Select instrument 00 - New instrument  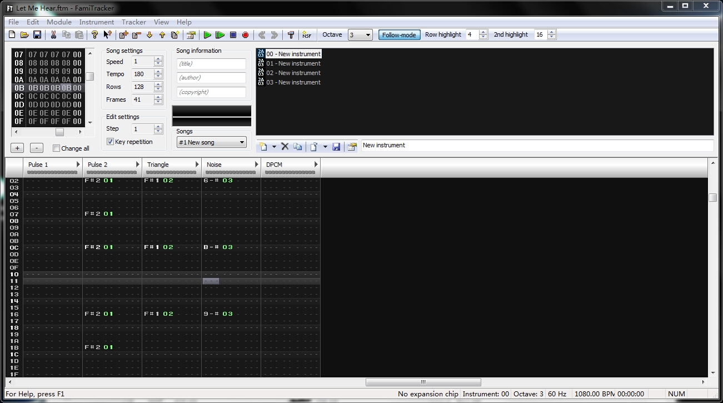(293, 54)
